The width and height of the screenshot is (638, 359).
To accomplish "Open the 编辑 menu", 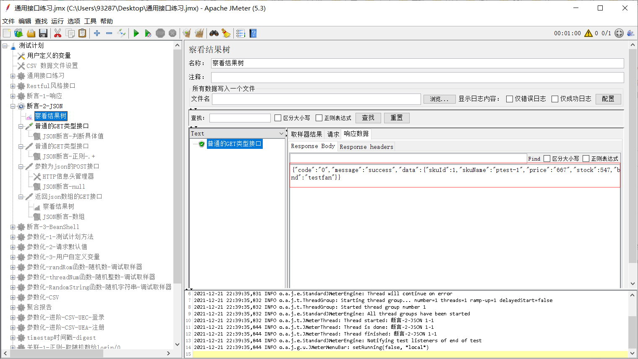I will coord(25,21).
